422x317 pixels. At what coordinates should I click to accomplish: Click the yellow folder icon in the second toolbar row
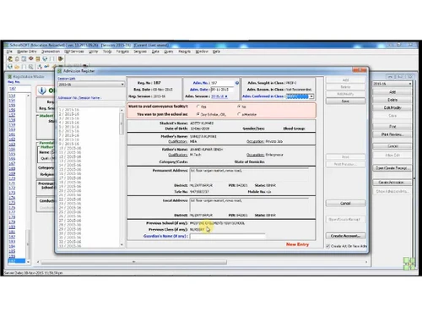(x=17, y=67)
